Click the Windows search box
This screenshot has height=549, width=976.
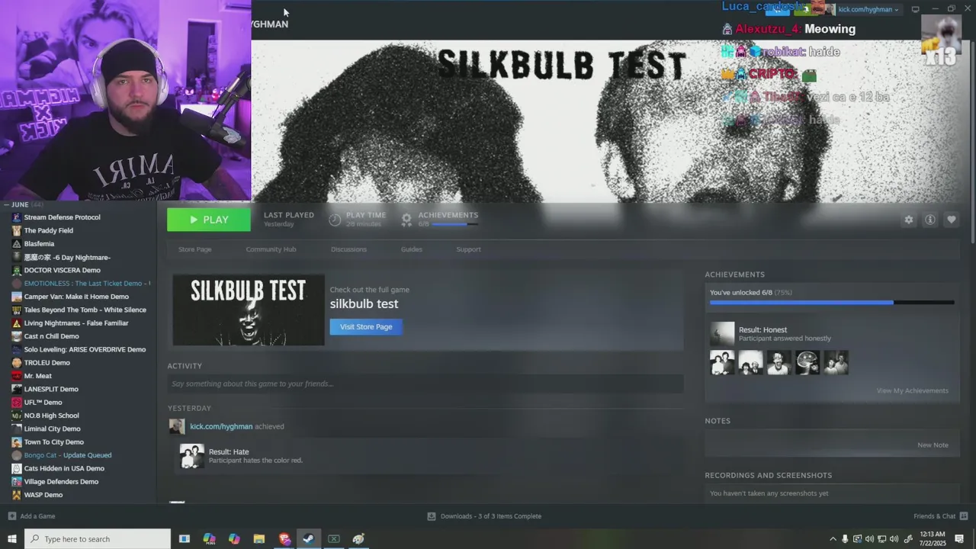[98, 539]
